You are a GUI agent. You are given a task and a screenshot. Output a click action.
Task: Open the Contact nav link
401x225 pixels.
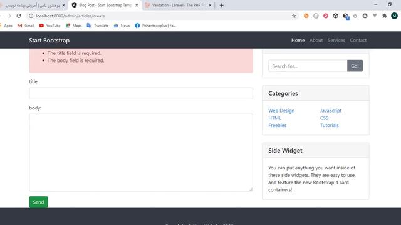pyautogui.click(x=358, y=40)
